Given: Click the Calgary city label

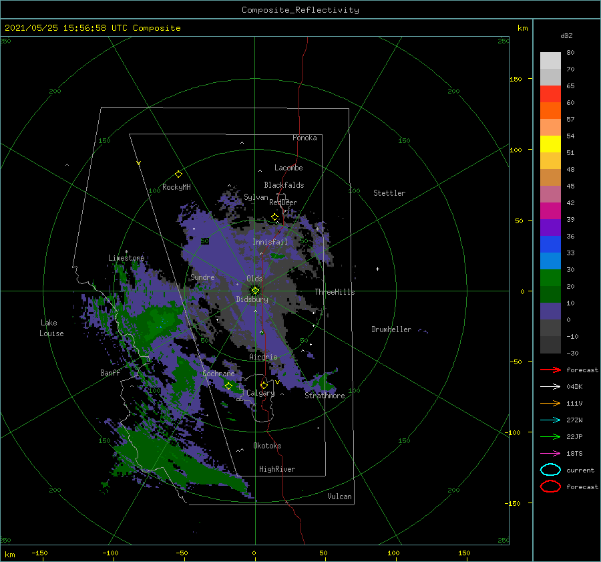Looking at the screenshot, I should [x=260, y=393].
